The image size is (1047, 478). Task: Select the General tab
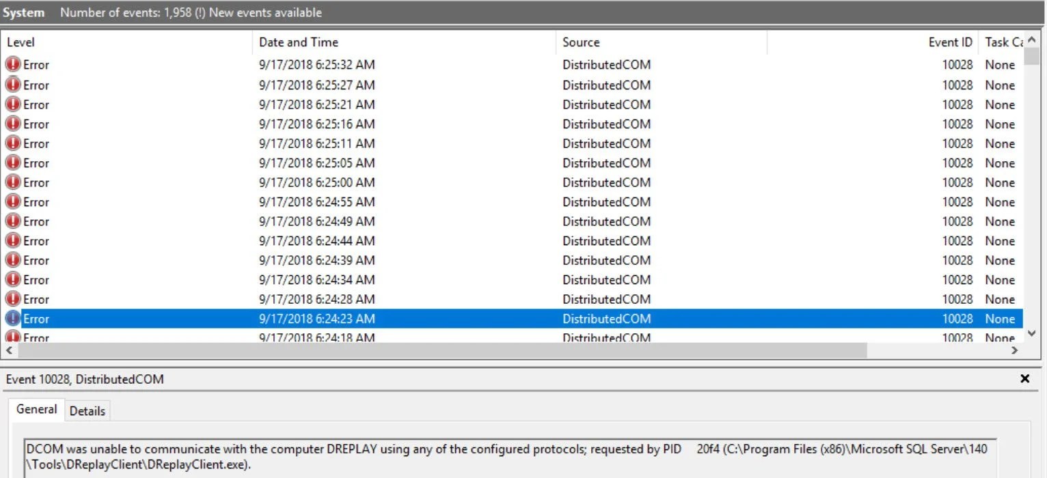click(36, 409)
